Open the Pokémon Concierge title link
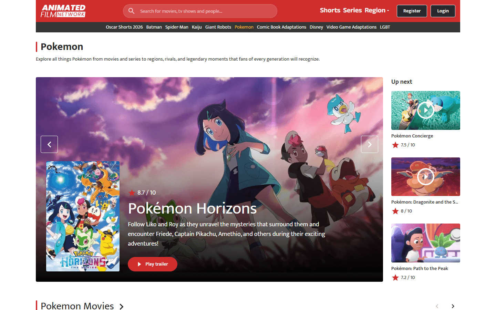496x310 pixels. [x=412, y=136]
